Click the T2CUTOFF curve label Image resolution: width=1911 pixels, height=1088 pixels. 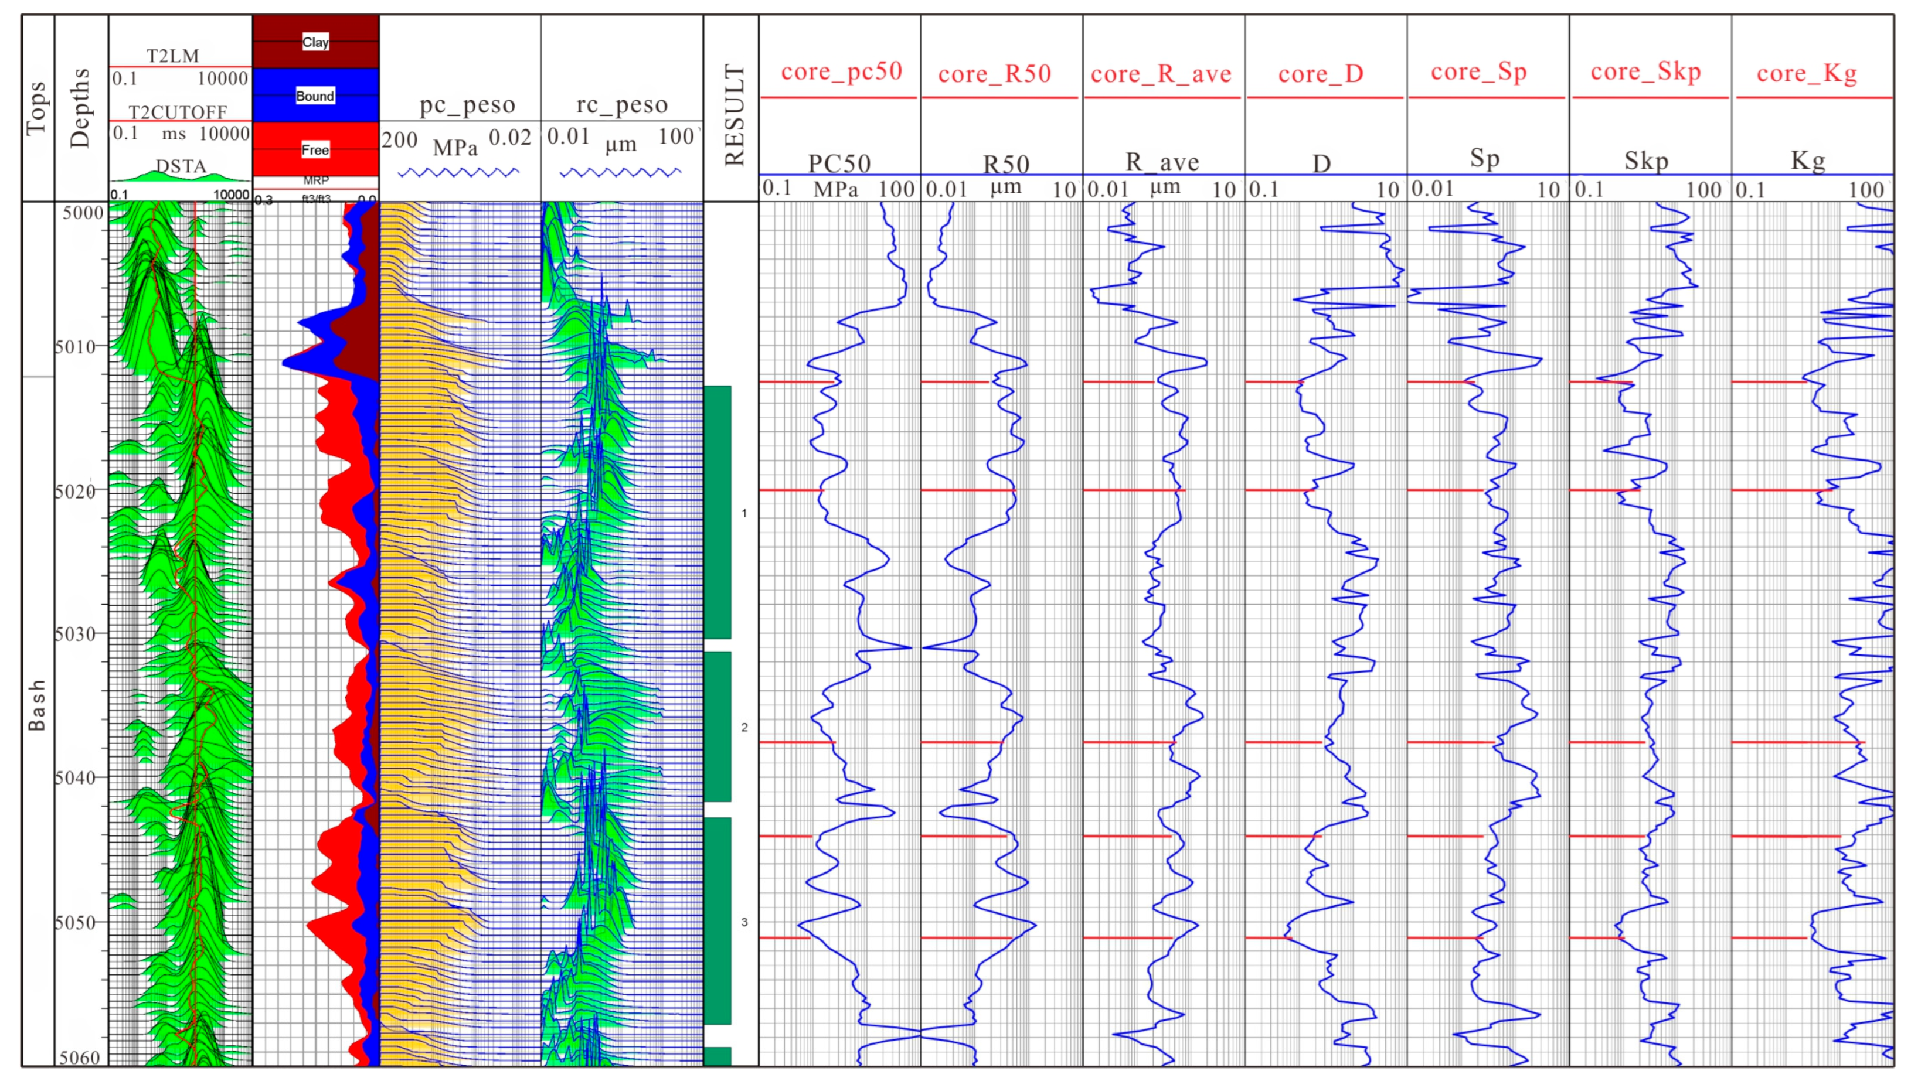click(x=178, y=112)
